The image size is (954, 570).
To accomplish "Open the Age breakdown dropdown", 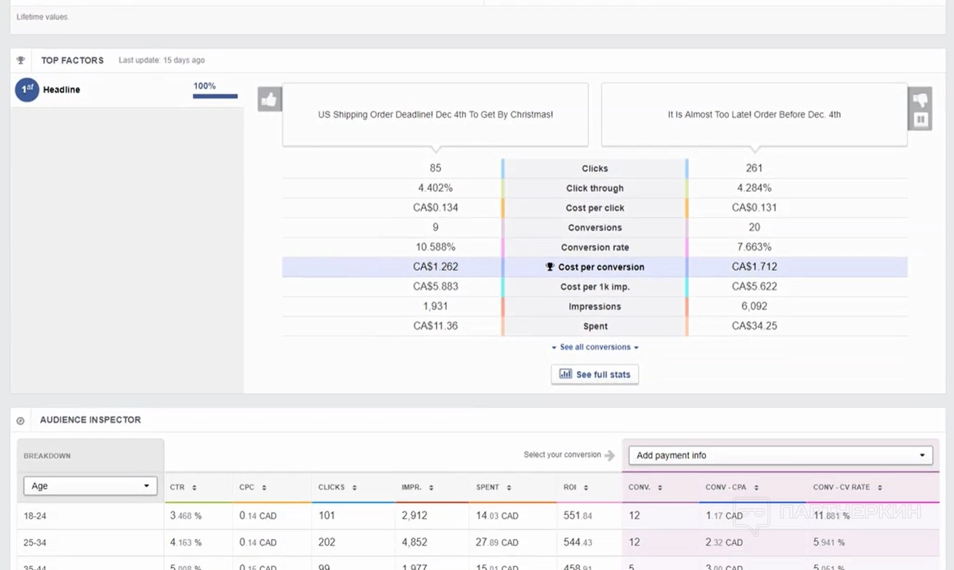I will coord(90,486).
